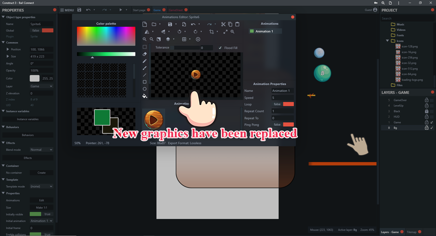Image resolution: width=436 pixels, height=236 pixels.
Task: Click the Crop tool icon
Action: tap(211, 32)
